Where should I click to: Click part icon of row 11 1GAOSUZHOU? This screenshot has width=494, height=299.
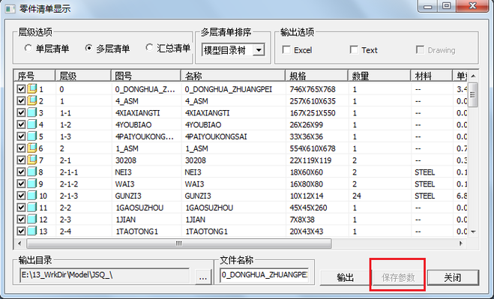click(x=31, y=208)
